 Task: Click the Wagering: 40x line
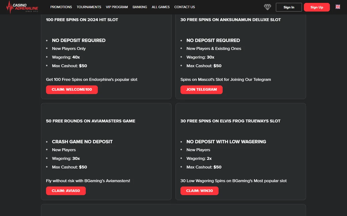coord(66,57)
